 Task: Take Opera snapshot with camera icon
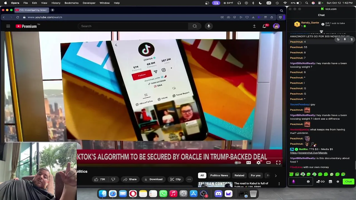coord(228,17)
